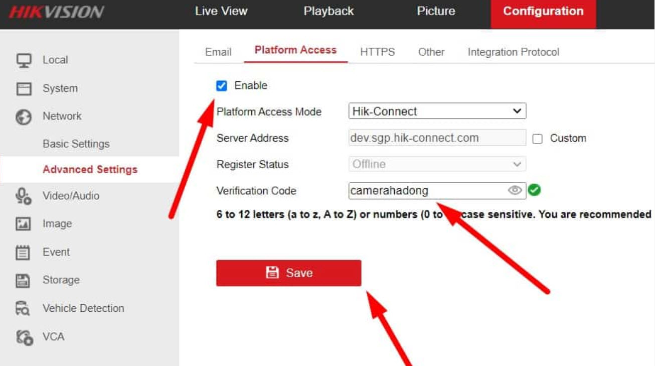
Task: Open the Integration Protocol sub-tab
Action: coord(513,52)
